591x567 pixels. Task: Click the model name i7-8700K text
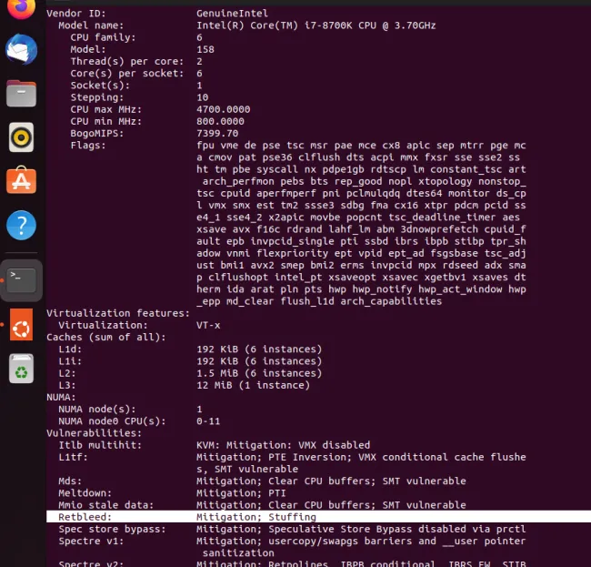point(316,25)
